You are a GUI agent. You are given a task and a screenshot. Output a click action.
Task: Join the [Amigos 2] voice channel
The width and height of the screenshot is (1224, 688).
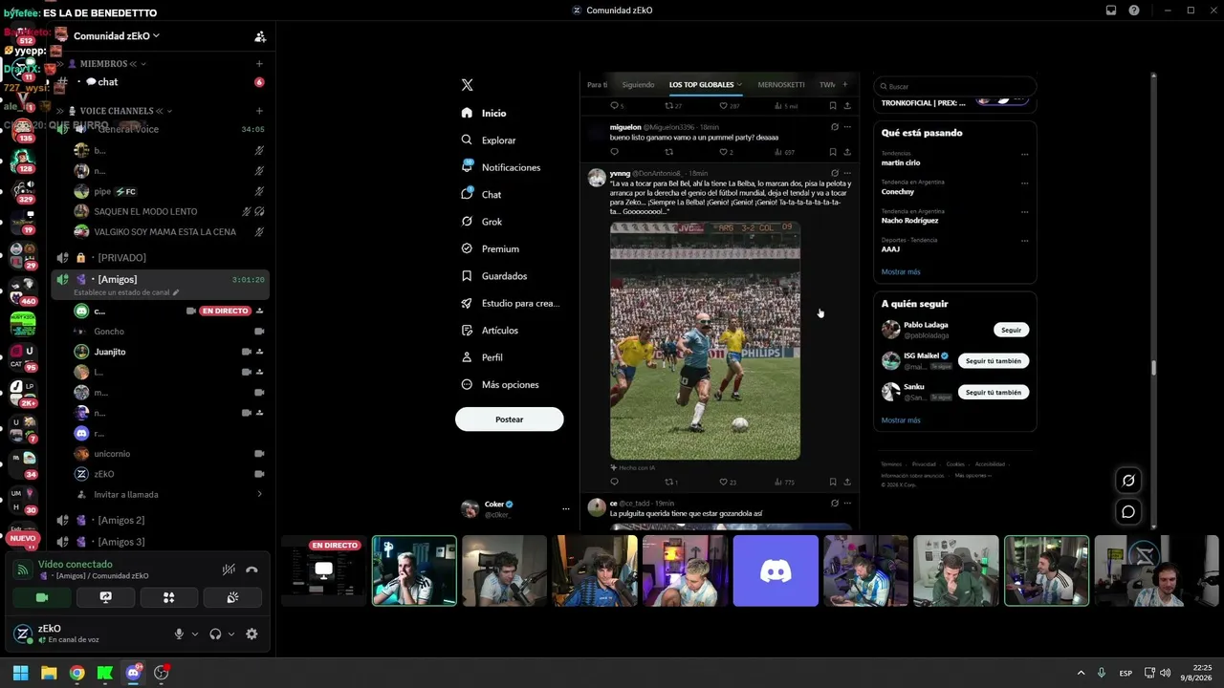(160, 521)
